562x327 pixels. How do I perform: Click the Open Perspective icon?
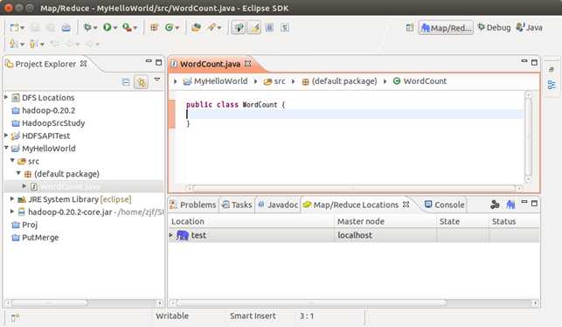(x=410, y=28)
